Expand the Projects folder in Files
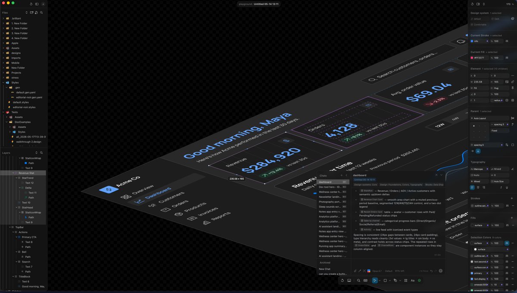The image size is (517, 293). point(3,73)
